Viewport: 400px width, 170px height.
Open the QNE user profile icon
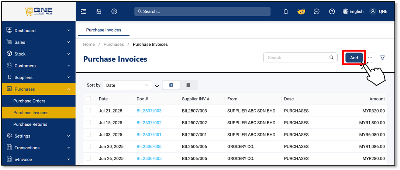click(373, 11)
